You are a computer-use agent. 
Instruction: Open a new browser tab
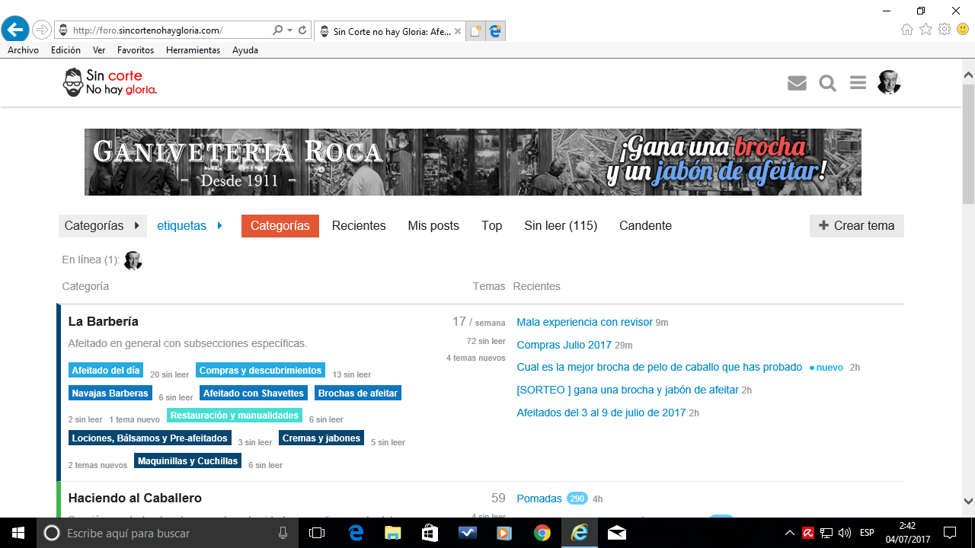coord(475,31)
